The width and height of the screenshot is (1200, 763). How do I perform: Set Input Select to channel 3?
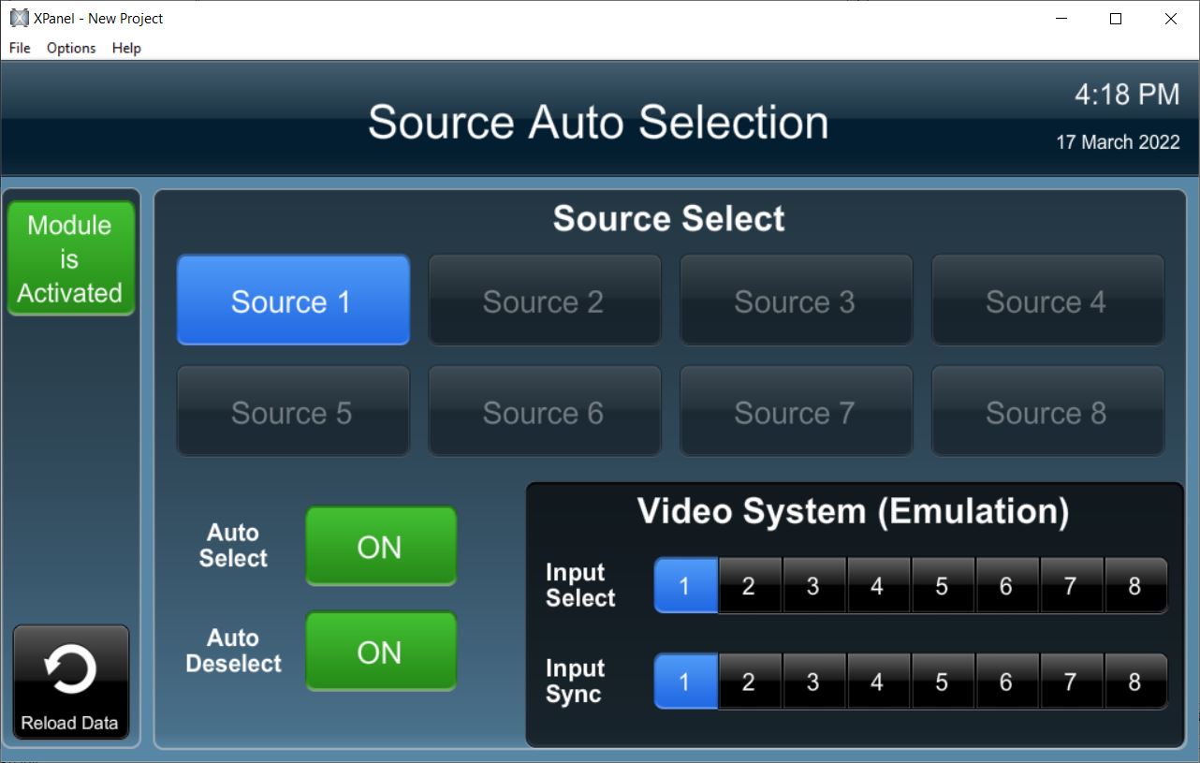point(813,586)
